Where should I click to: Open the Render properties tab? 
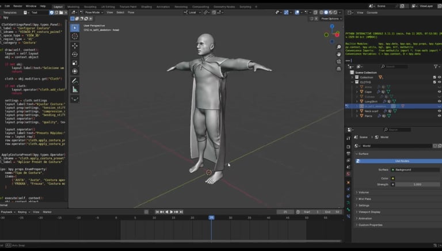coord(348,147)
